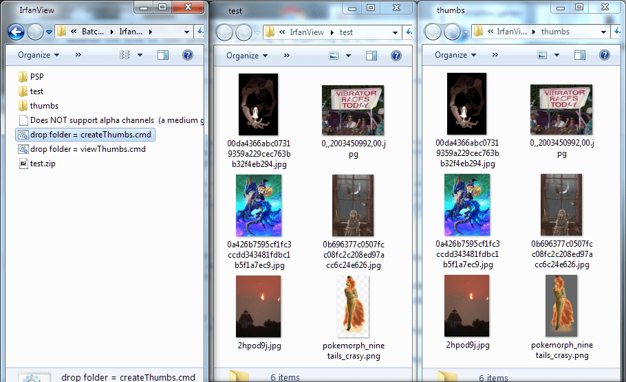Image resolution: width=626 pixels, height=382 pixels.
Task: Expand address bar history dropdown in IrfanView window
Action: 187,32
